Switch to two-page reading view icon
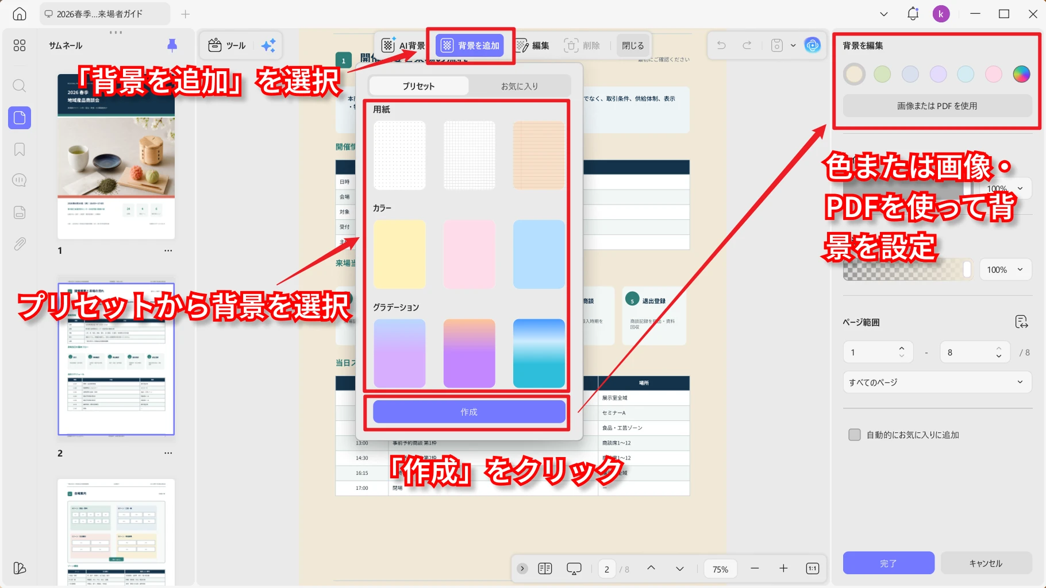This screenshot has height=588, width=1046. [x=545, y=568]
